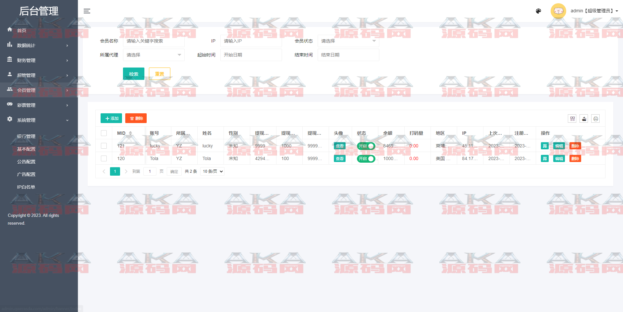Click the column filter icon above table
The image size is (623, 312).
pyautogui.click(x=572, y=119)
